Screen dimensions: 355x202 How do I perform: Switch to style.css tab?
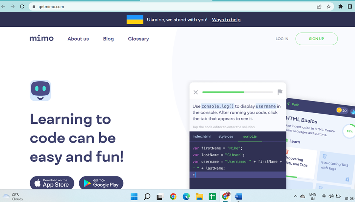point(226,137)
